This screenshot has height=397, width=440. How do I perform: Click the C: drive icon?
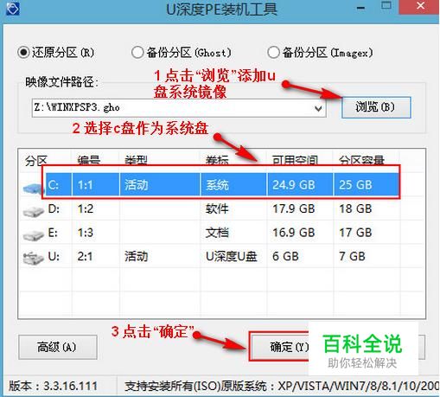[33, 189]
